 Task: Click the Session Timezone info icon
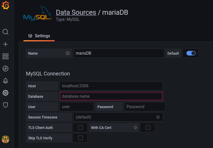[x=158, y=117]
